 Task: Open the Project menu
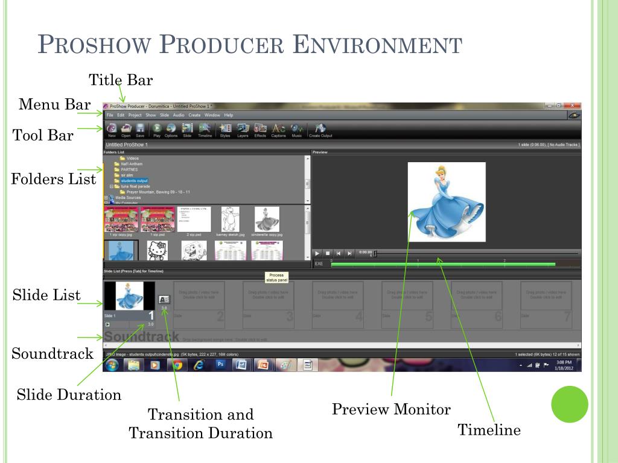(135, 115)
